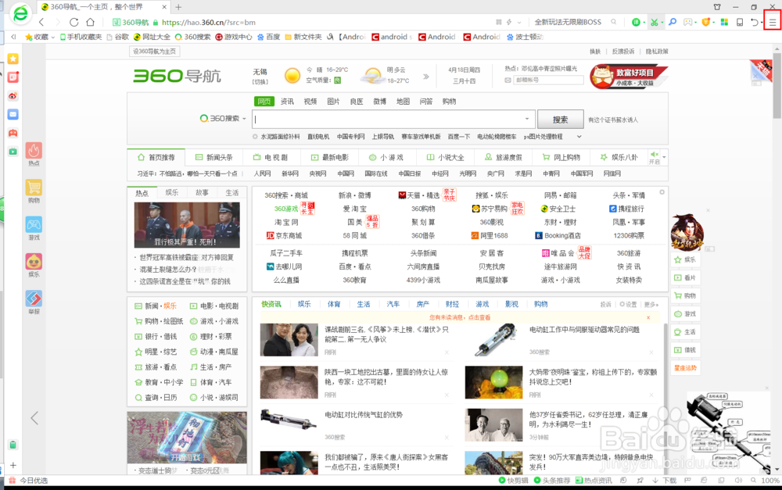
Task: Open the browser skin shirt icon
Action: click(717, 7)
